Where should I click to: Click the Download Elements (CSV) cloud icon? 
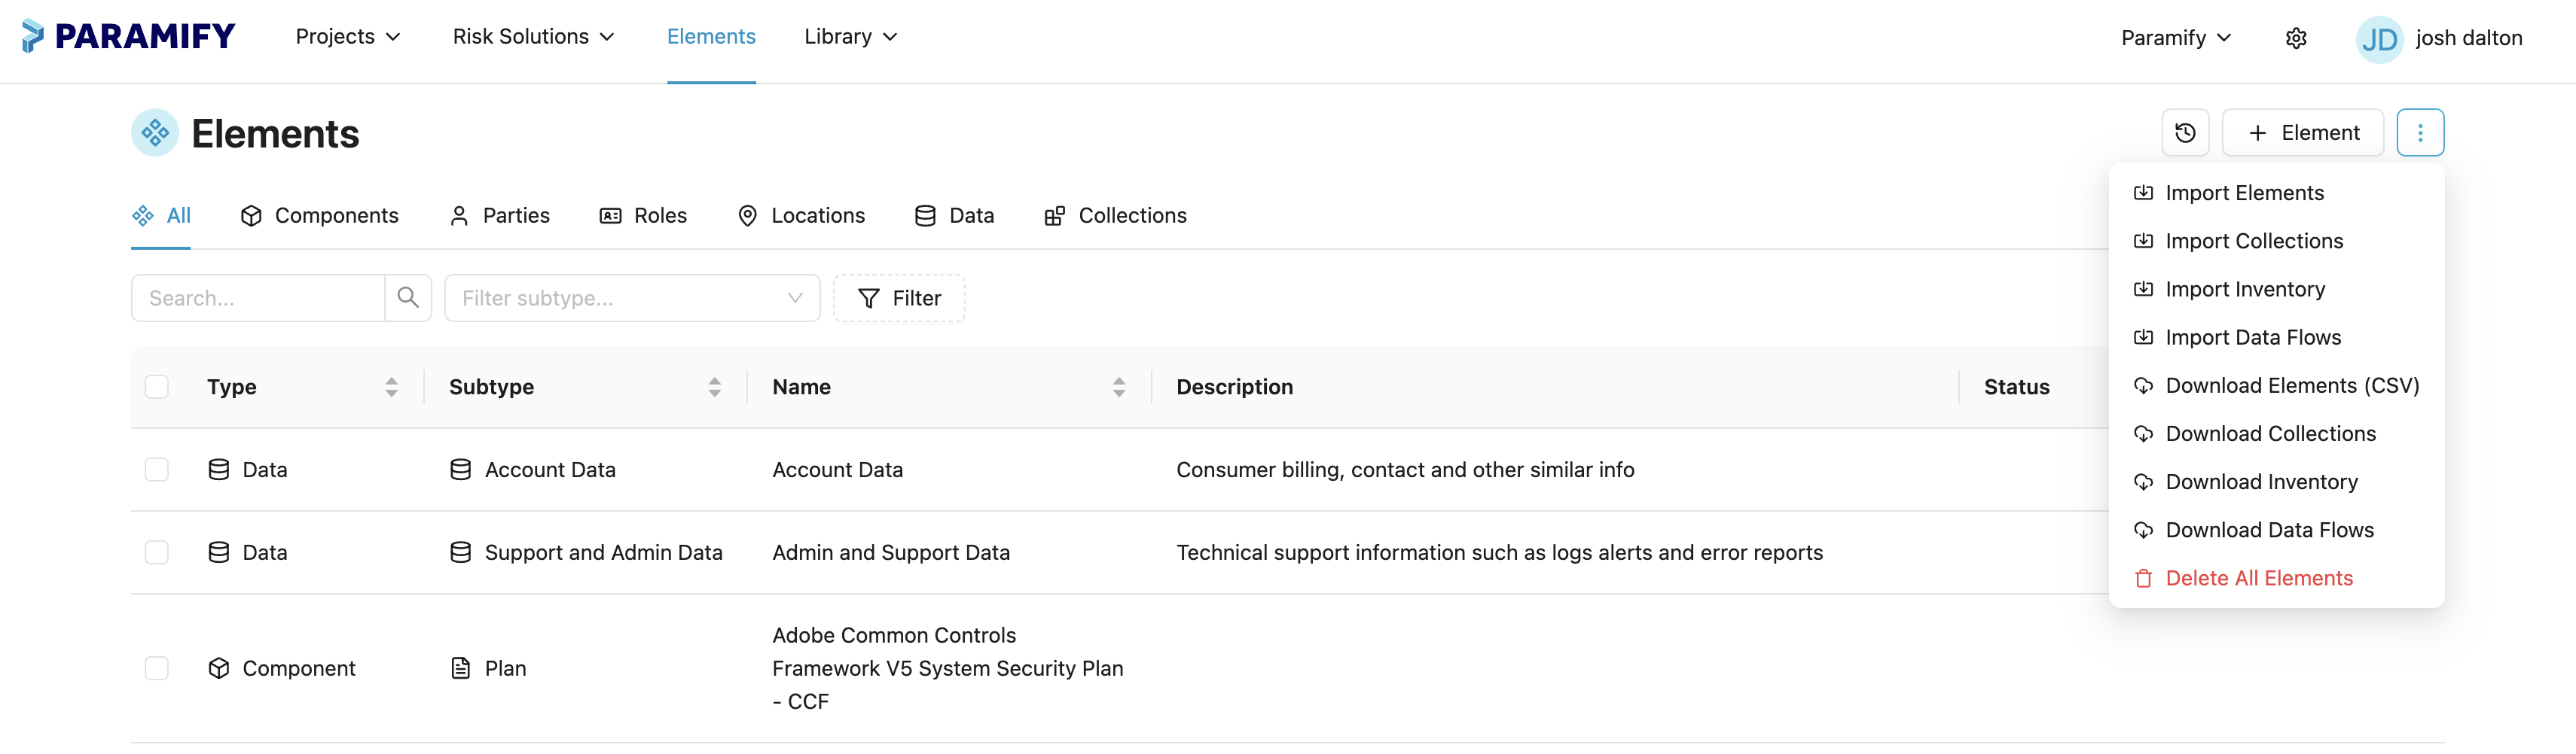point(2144,385)
